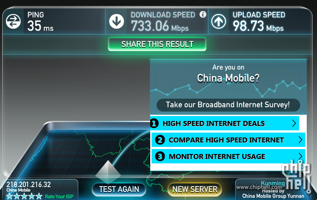Rate ISP using the five star rating
Image resolution: width=317 pixels, height=200 pixels.
pos(24,196)
